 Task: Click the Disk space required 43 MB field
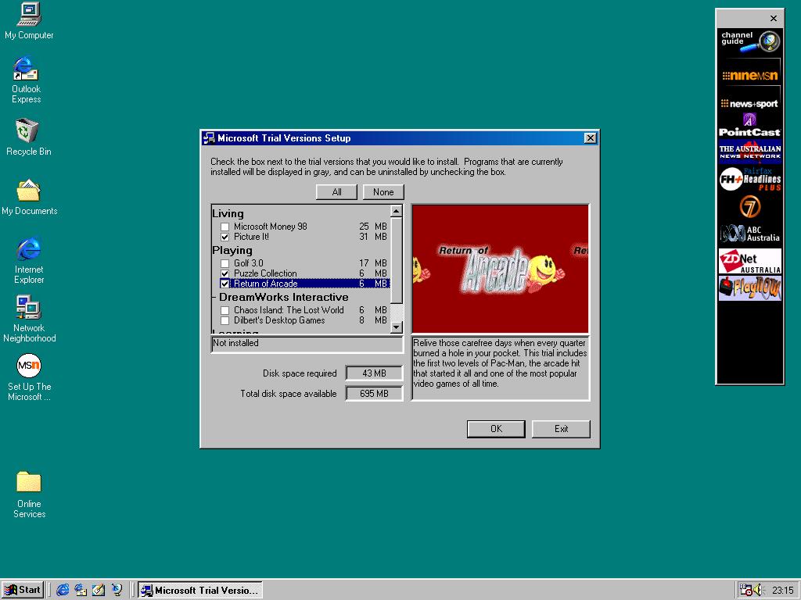[375, 373]
